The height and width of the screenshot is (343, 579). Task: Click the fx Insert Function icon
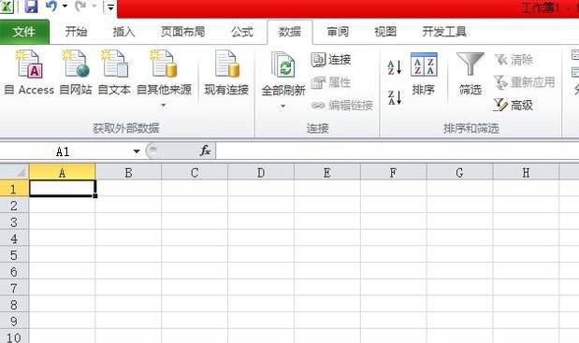pyautogui.click(x=205, y=150)
